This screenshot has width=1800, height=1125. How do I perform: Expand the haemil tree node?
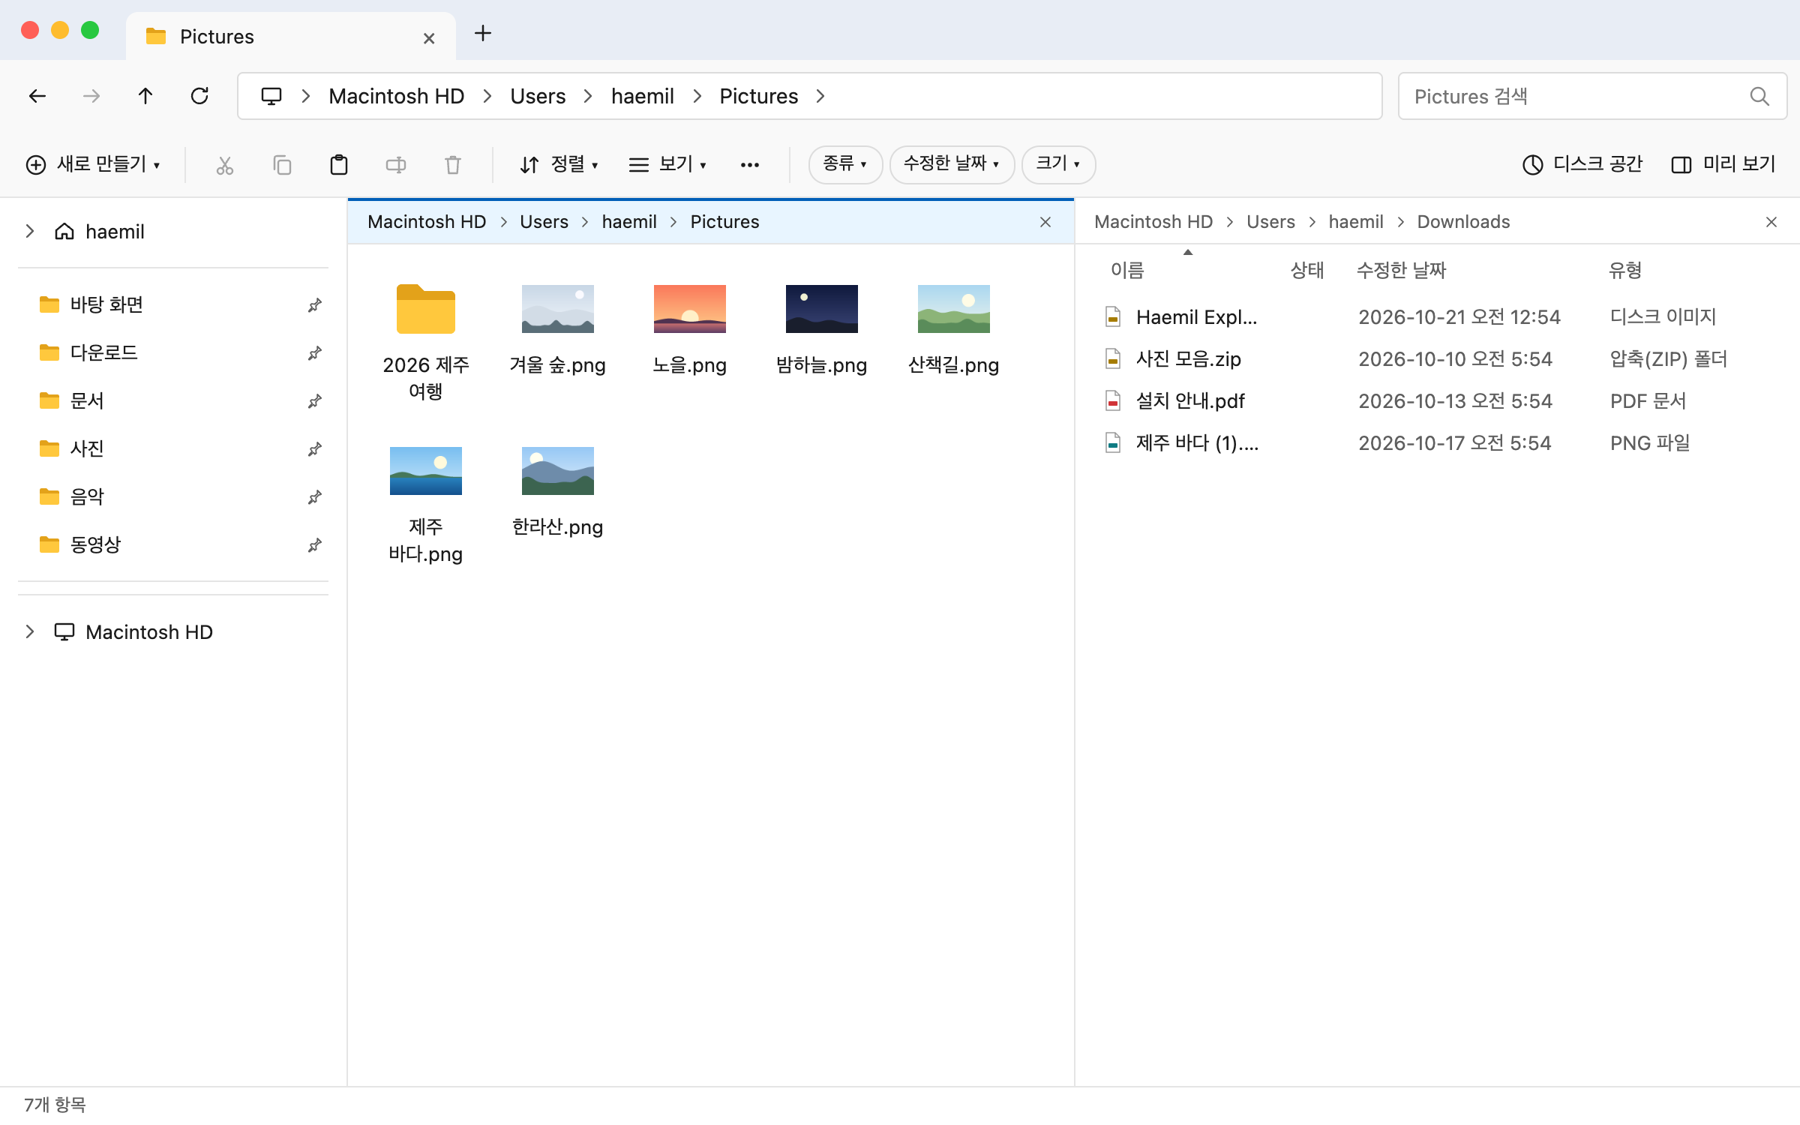(30, 231)
